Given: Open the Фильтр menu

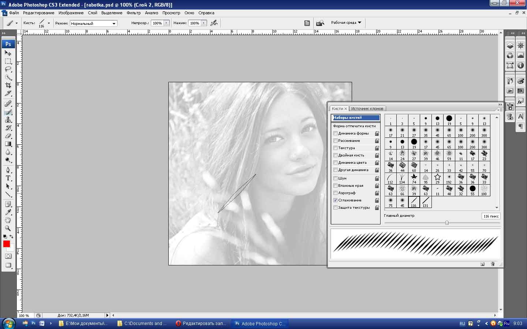Looking at the screenshot, I should 134,13.
